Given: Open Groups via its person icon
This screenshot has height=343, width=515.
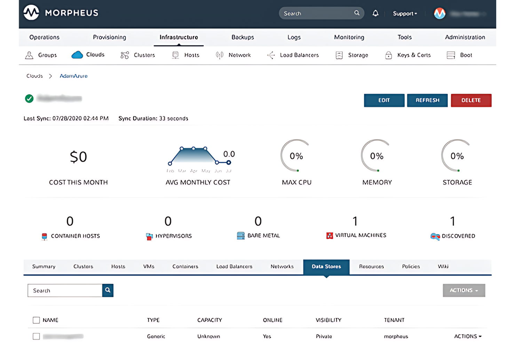Looking at the screenshot, I should coord(29,55).
